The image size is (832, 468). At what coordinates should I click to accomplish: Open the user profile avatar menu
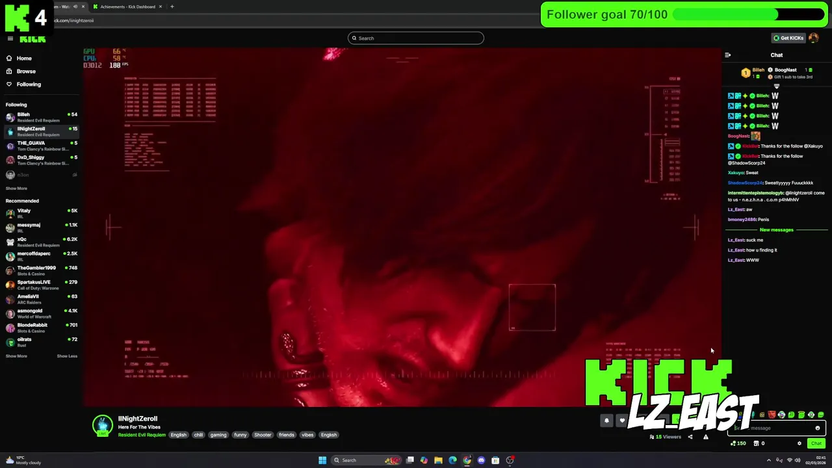[x=814, y=38]
